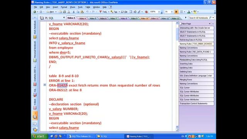
Task: Click the Full Page View icon
Action: pos(131,12)
